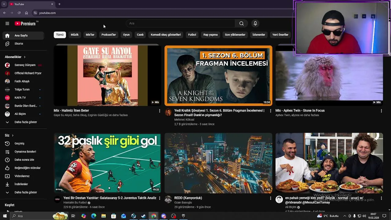Open the hamburger guide menu

[7, 24]
